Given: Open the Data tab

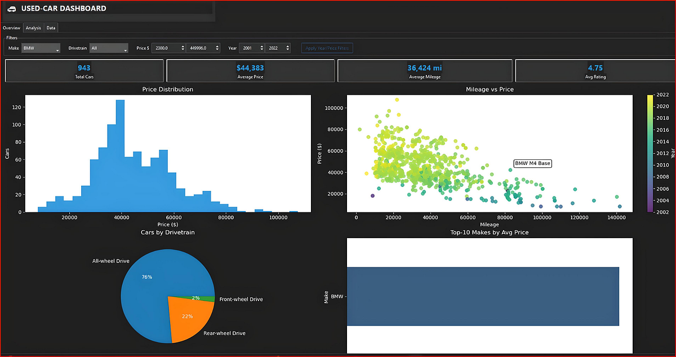Looking at the screenshot, I should [51, 27].
